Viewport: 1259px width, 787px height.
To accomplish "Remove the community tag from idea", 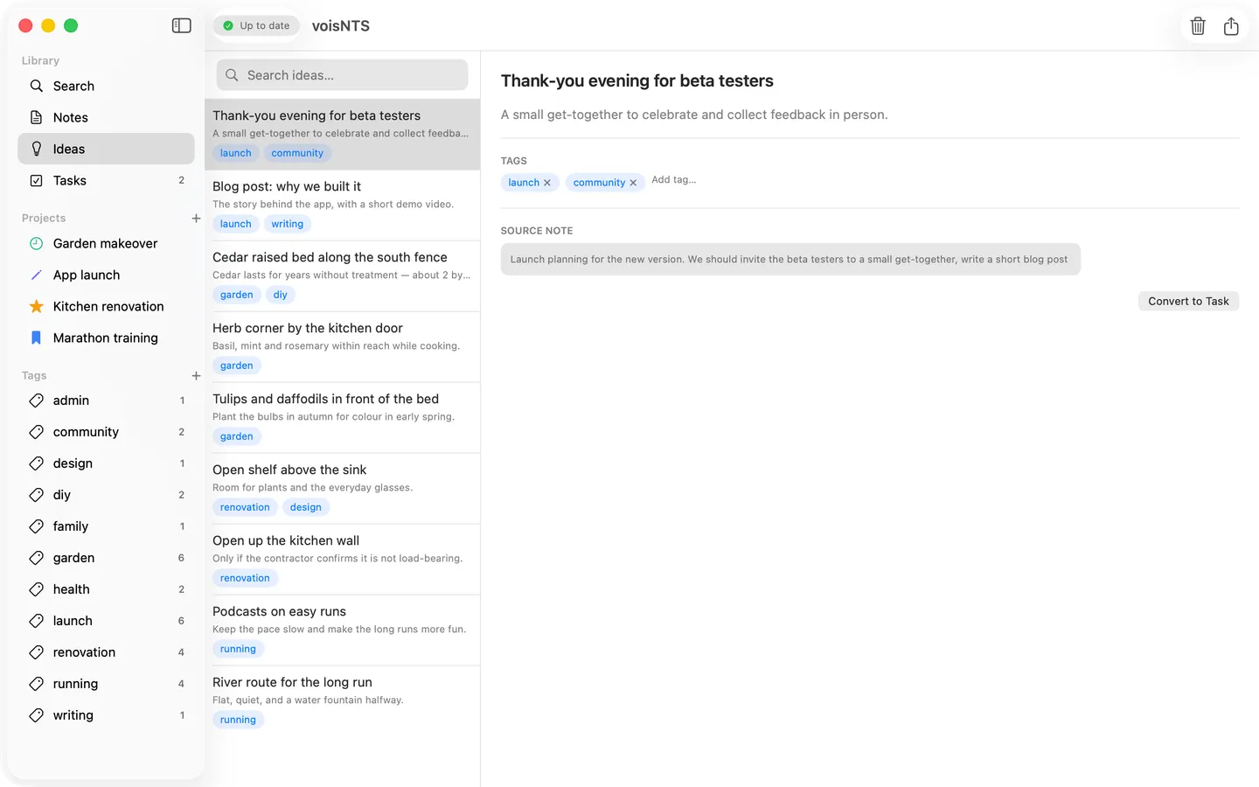I will [x=633, y=183].
